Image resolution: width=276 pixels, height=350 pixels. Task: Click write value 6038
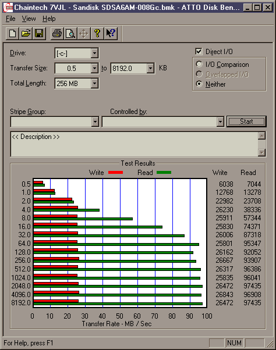click(x=226, y=184)
